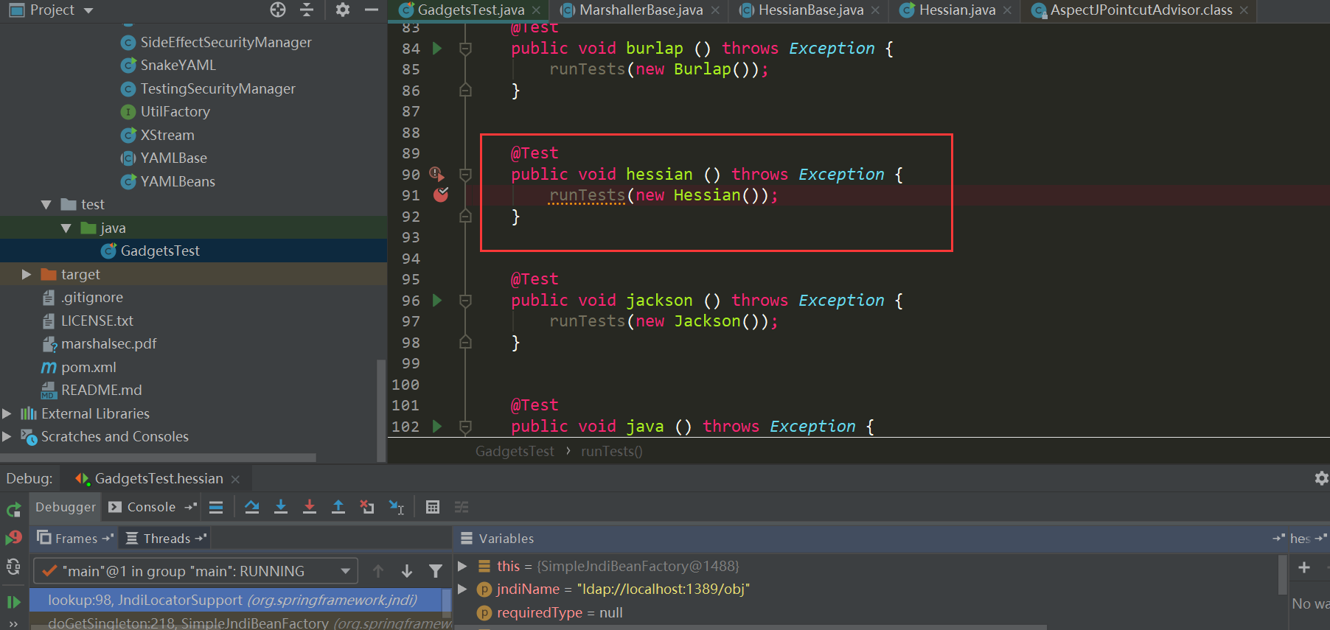Open SnakeYAML class in project tree

point(178,65)
